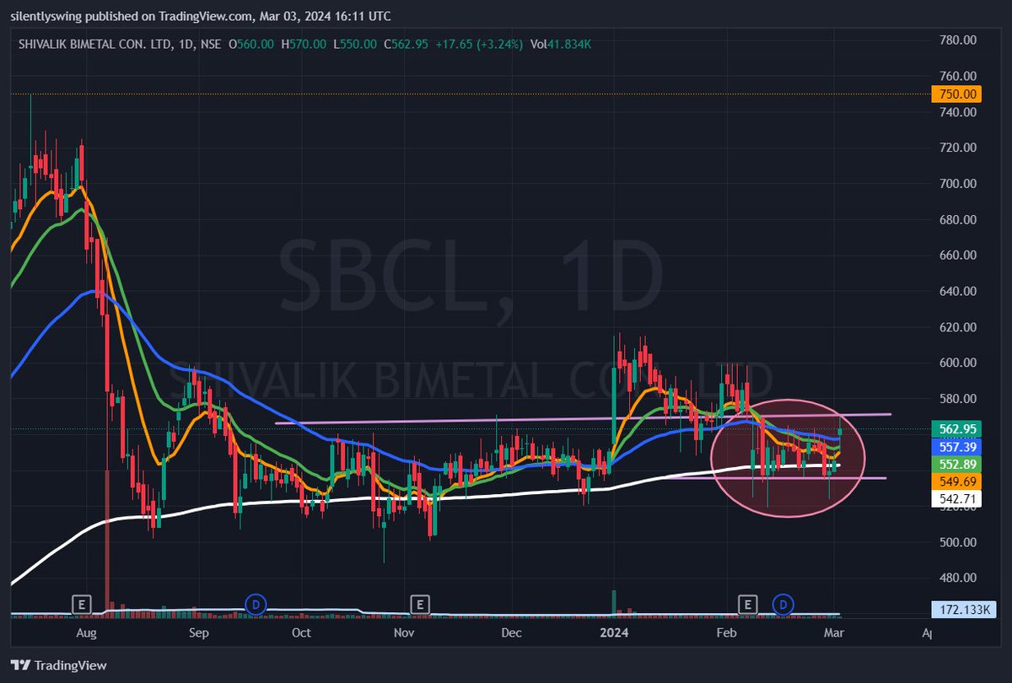Click the earnings E marker in February
Screen dimensions: 1012x683
pos(747,604)
